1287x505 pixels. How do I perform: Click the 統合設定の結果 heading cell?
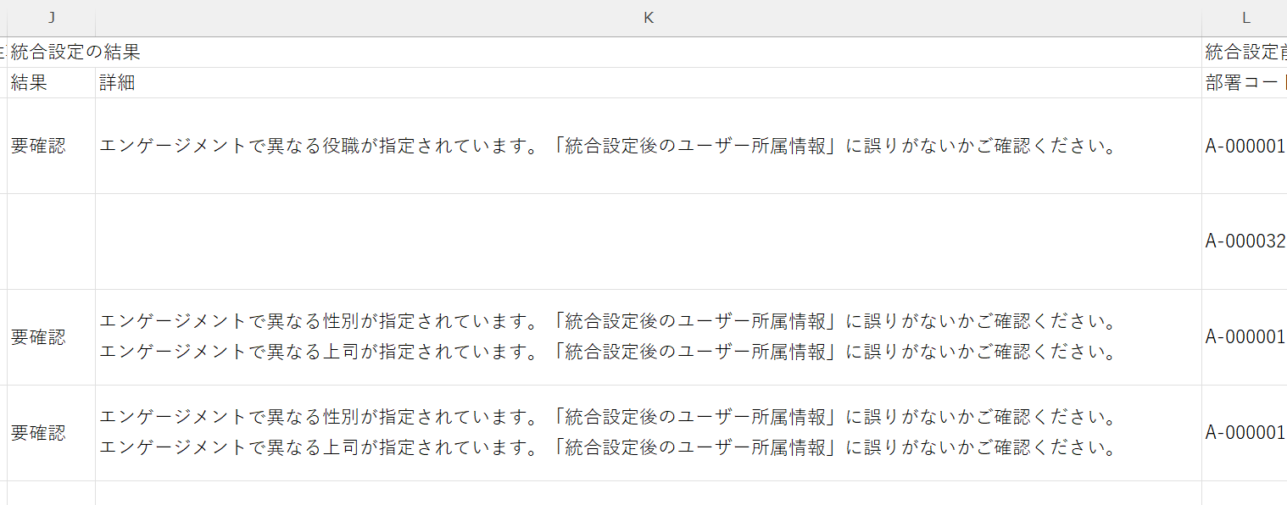tap(75, 53)
